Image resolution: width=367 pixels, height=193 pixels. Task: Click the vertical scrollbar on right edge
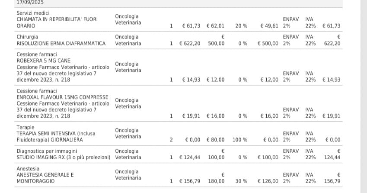click(x=364, y=96)
